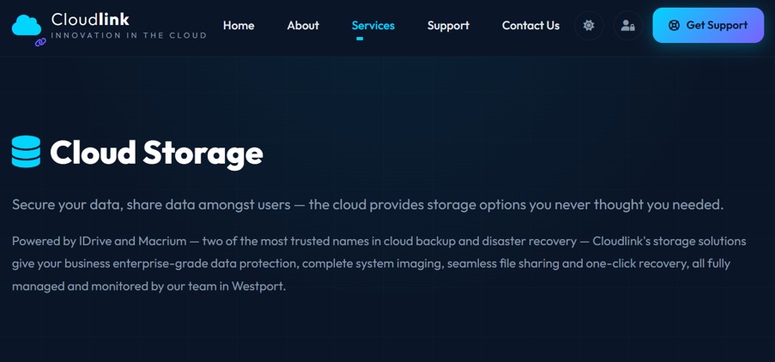This screenshot has height=362, width=775.
Task: Click the purple chain-link icon under logo
Action: [40, 43]
